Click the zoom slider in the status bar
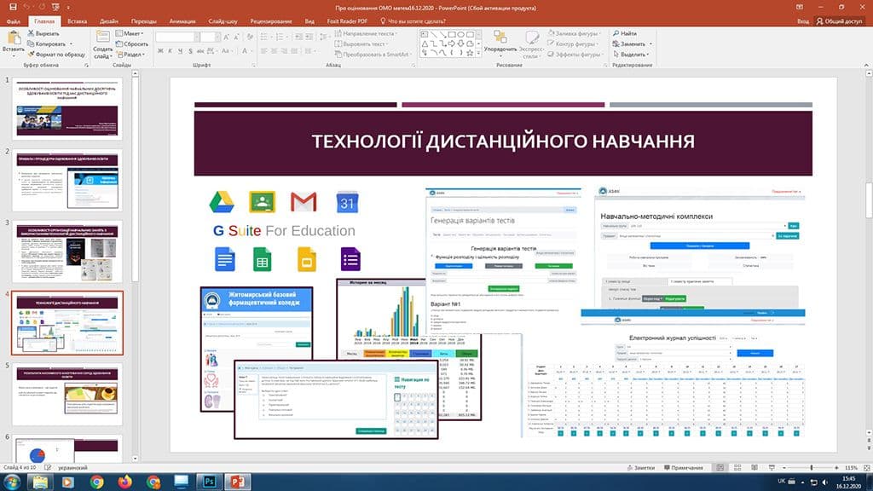Image resolution: width=873 pixels, height=491 pixels. pyautogui.click(x=811, y=468)
